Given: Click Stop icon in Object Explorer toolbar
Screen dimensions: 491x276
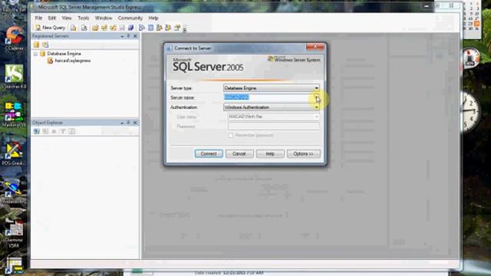Looking at the screenshot, I should (54, 131).
